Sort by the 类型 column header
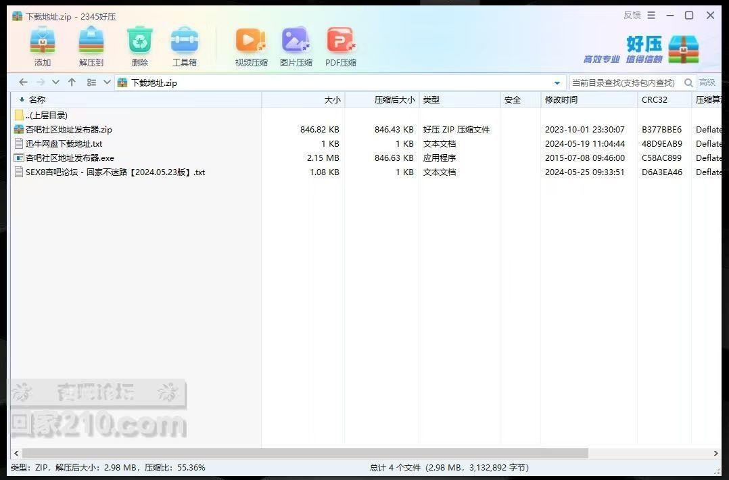 [459, 100]
